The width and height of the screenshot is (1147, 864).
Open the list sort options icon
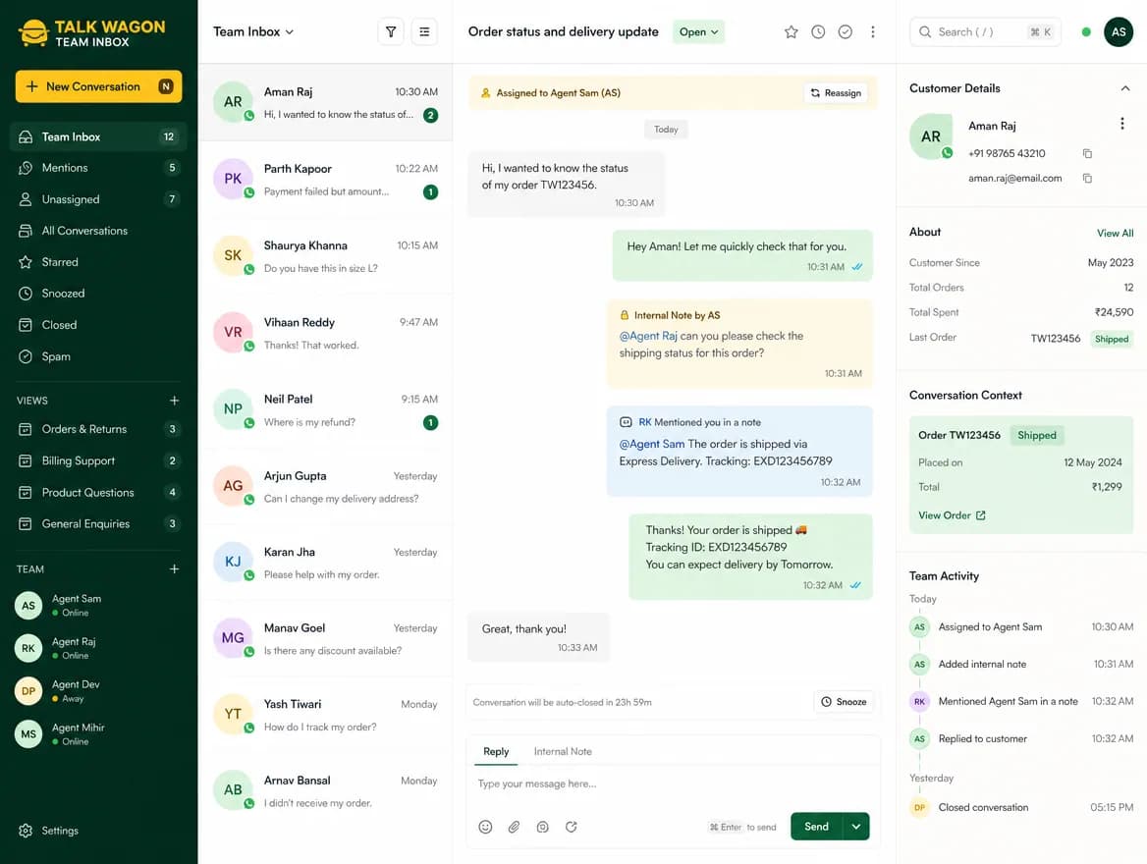424,32
